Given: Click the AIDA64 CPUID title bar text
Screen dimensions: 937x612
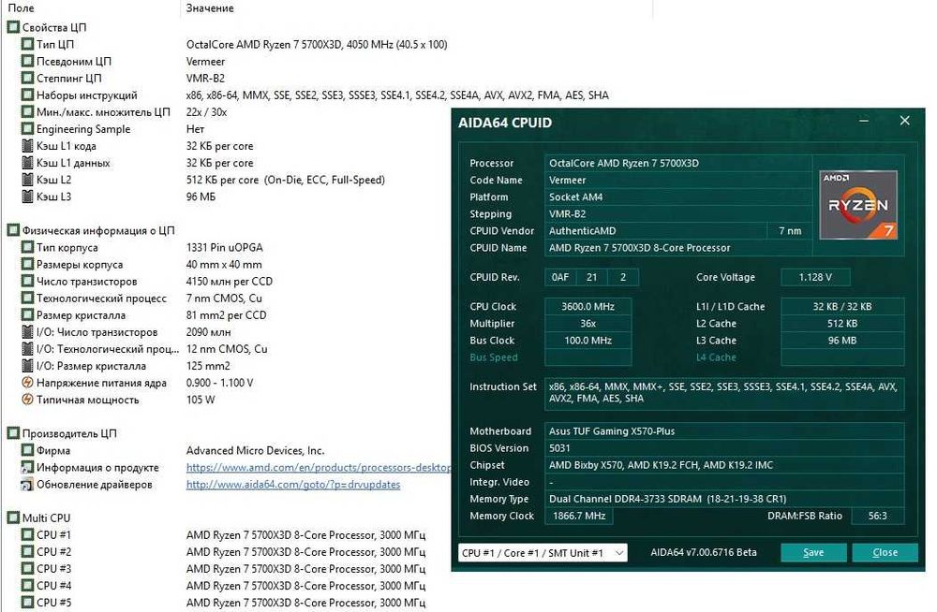Looking at the screenshot, I should [x=505, y=123].
